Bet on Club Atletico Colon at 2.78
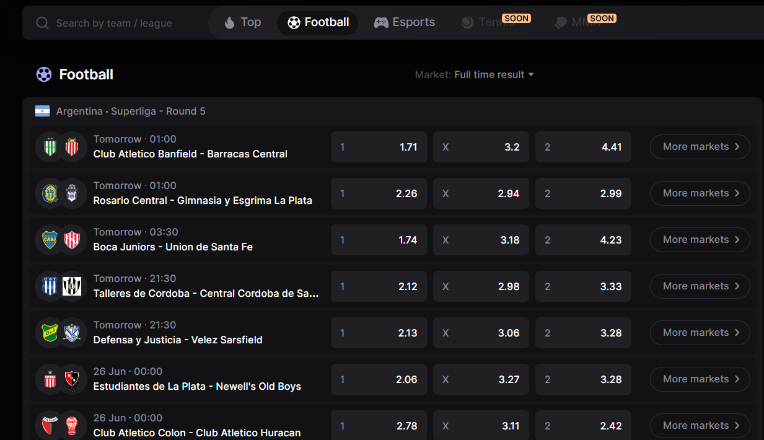This screenshot has height=440, width=764. pyautogui.click(x=379, y=426)
